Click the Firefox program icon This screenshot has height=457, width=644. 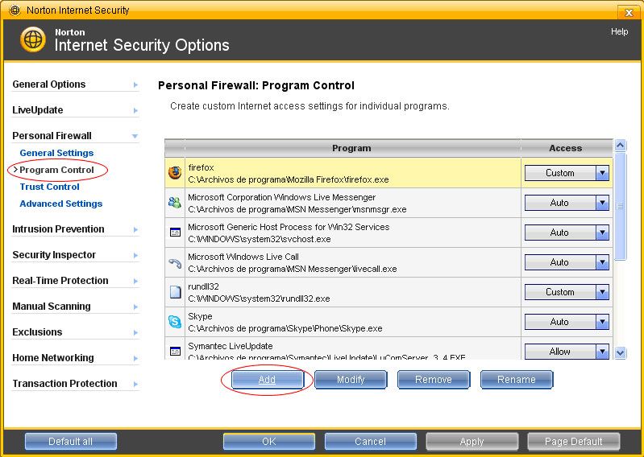point(175,172)
